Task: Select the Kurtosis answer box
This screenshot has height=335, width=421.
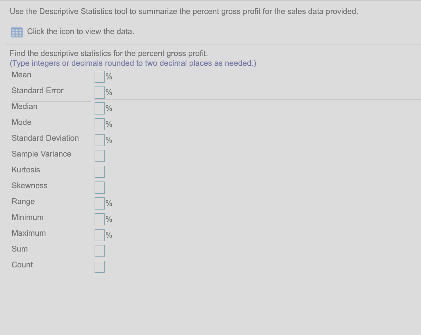Action: [99, 171]
